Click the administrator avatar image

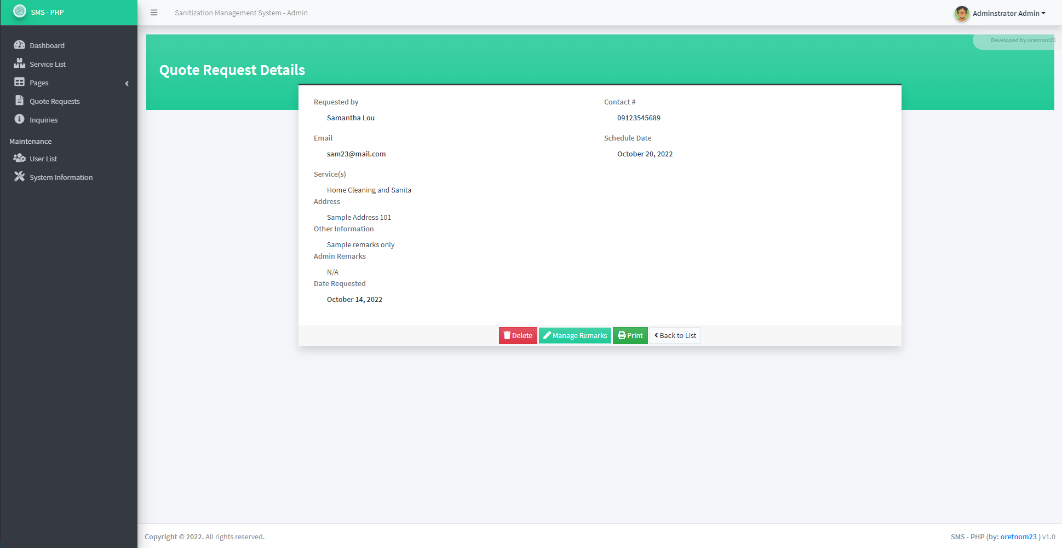point(962,13)
